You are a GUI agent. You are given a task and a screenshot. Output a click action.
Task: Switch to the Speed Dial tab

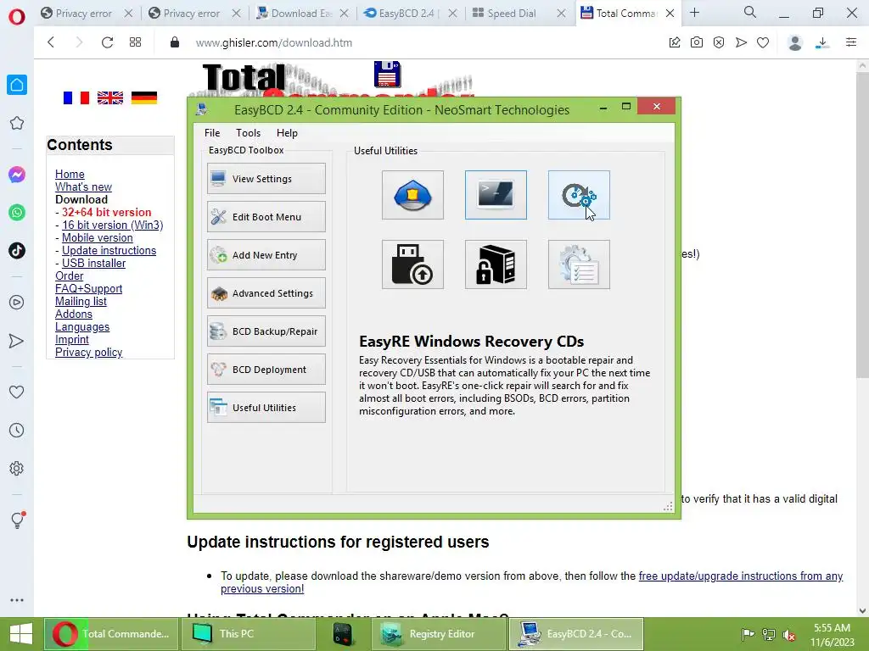tap(511, 14)
